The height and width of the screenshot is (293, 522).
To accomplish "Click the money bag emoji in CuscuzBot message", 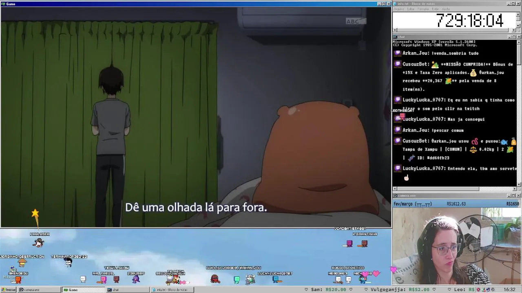I will tap(473, 72).
